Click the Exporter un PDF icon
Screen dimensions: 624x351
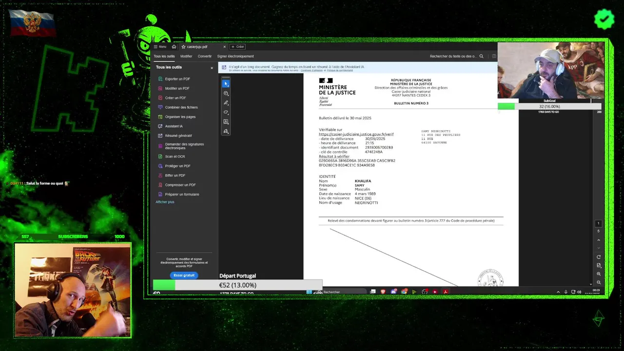coord(160,79)
